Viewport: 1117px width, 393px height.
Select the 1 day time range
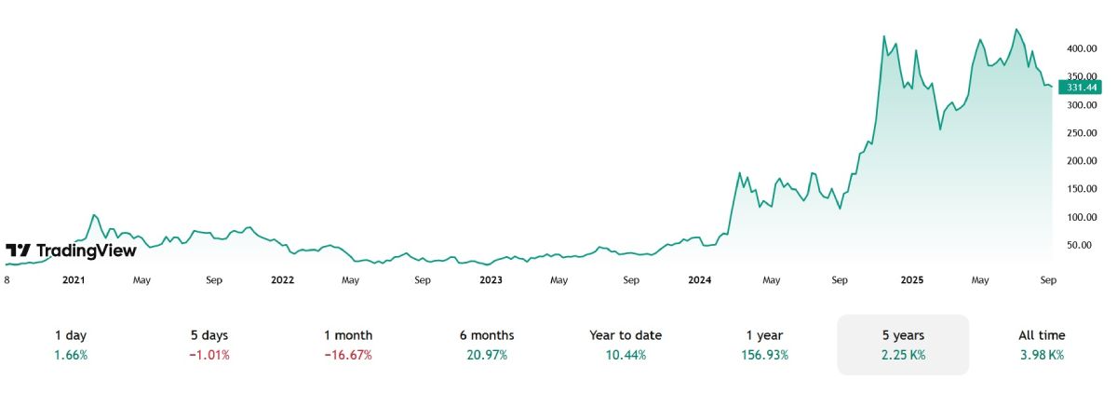point(72,345)
